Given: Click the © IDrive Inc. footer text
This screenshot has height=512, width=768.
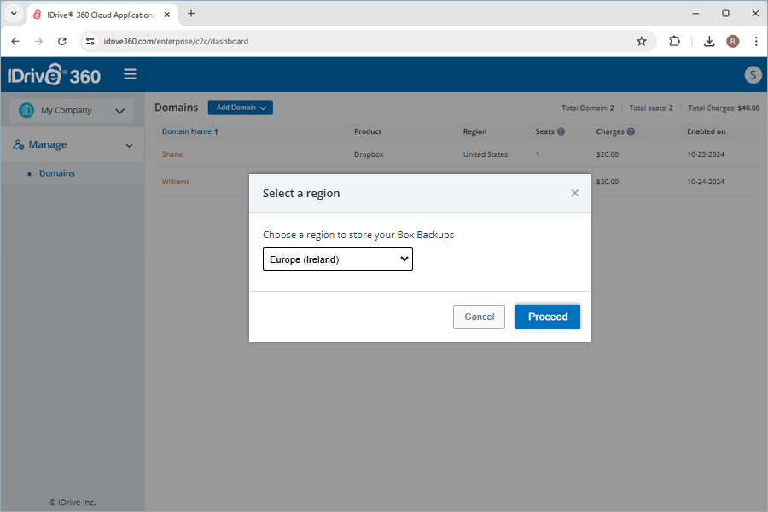Looking at the screenshot, I should [x=73, y=503].
